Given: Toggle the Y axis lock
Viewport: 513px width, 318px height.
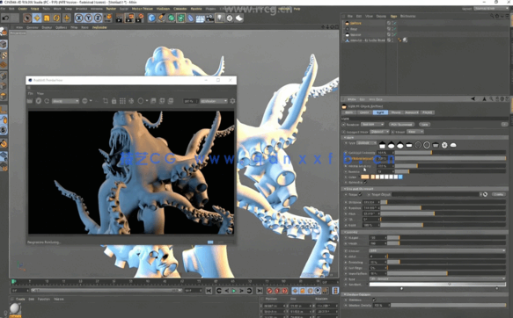Looking at the screenshot, I should pos(88,18).
